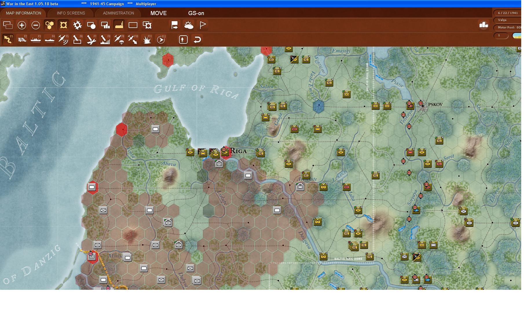Toggle the factory display icon

point(119,25)
